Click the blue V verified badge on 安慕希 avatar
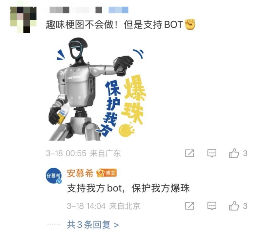Image resolution: width=257 pixels, height=237 pixels. click(59, 181)
